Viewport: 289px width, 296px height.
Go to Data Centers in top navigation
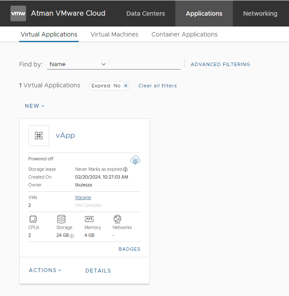145,13
